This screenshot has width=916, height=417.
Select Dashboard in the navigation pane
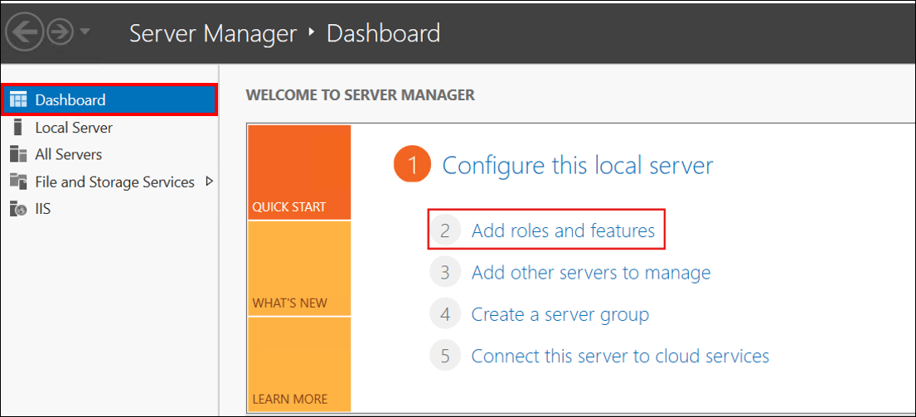point(110,99)
